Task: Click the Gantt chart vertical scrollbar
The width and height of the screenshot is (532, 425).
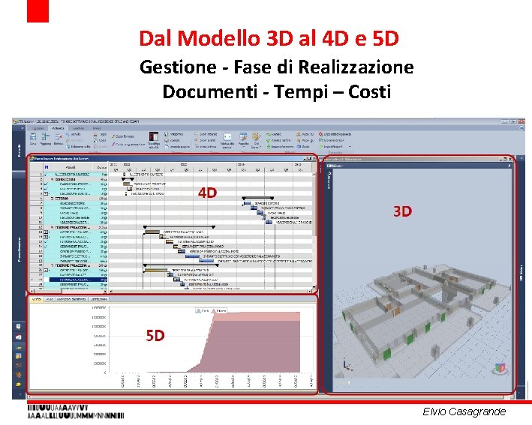Action: coord(314,230)
